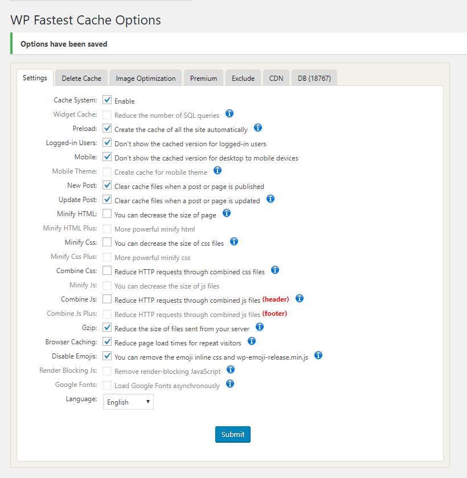Uncheck the Update Post checkbox
Screen dimensions: 467x478
click(x=107, y=199)
